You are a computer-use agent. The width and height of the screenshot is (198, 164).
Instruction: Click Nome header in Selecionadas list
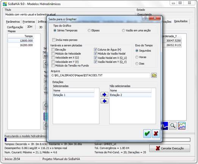coord(74,91)
